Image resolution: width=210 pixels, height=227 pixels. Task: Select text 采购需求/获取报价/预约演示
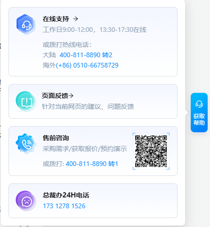pyautogui.click(x=85, y=149)
